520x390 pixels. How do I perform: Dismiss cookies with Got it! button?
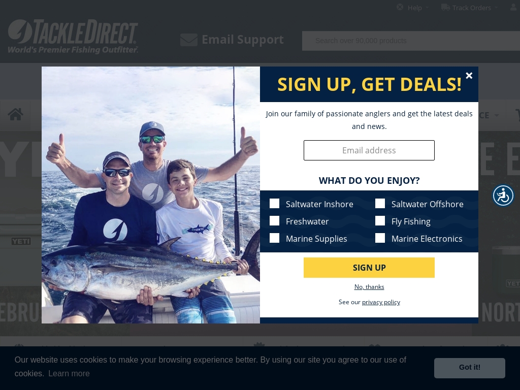(x=470, y=368)
